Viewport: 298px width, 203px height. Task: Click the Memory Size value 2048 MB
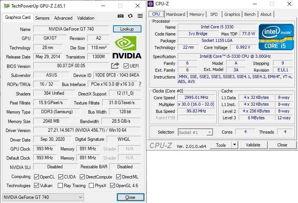(51, 121)
